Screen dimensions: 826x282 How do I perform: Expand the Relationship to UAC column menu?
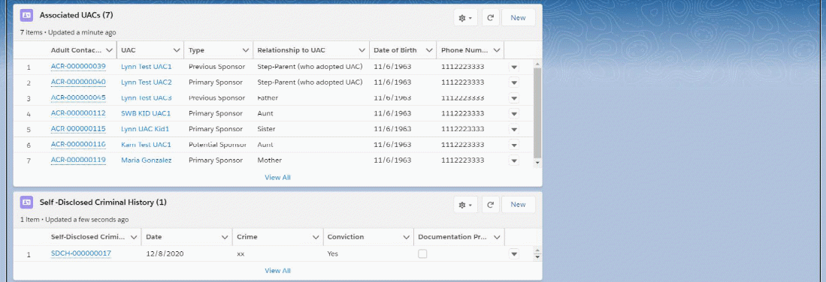[362, 50]
